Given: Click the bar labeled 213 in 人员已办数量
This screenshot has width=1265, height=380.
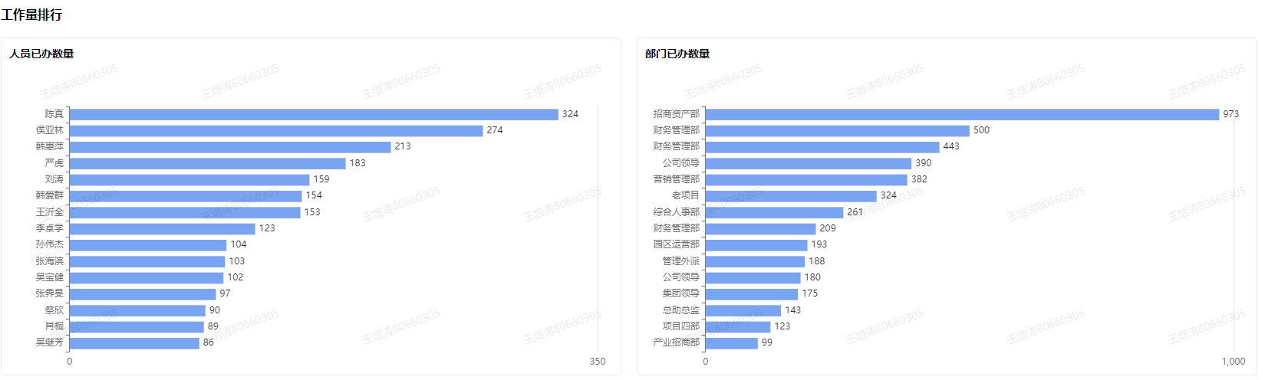Looking at the screenshot, I should click(x=230, y=146).
